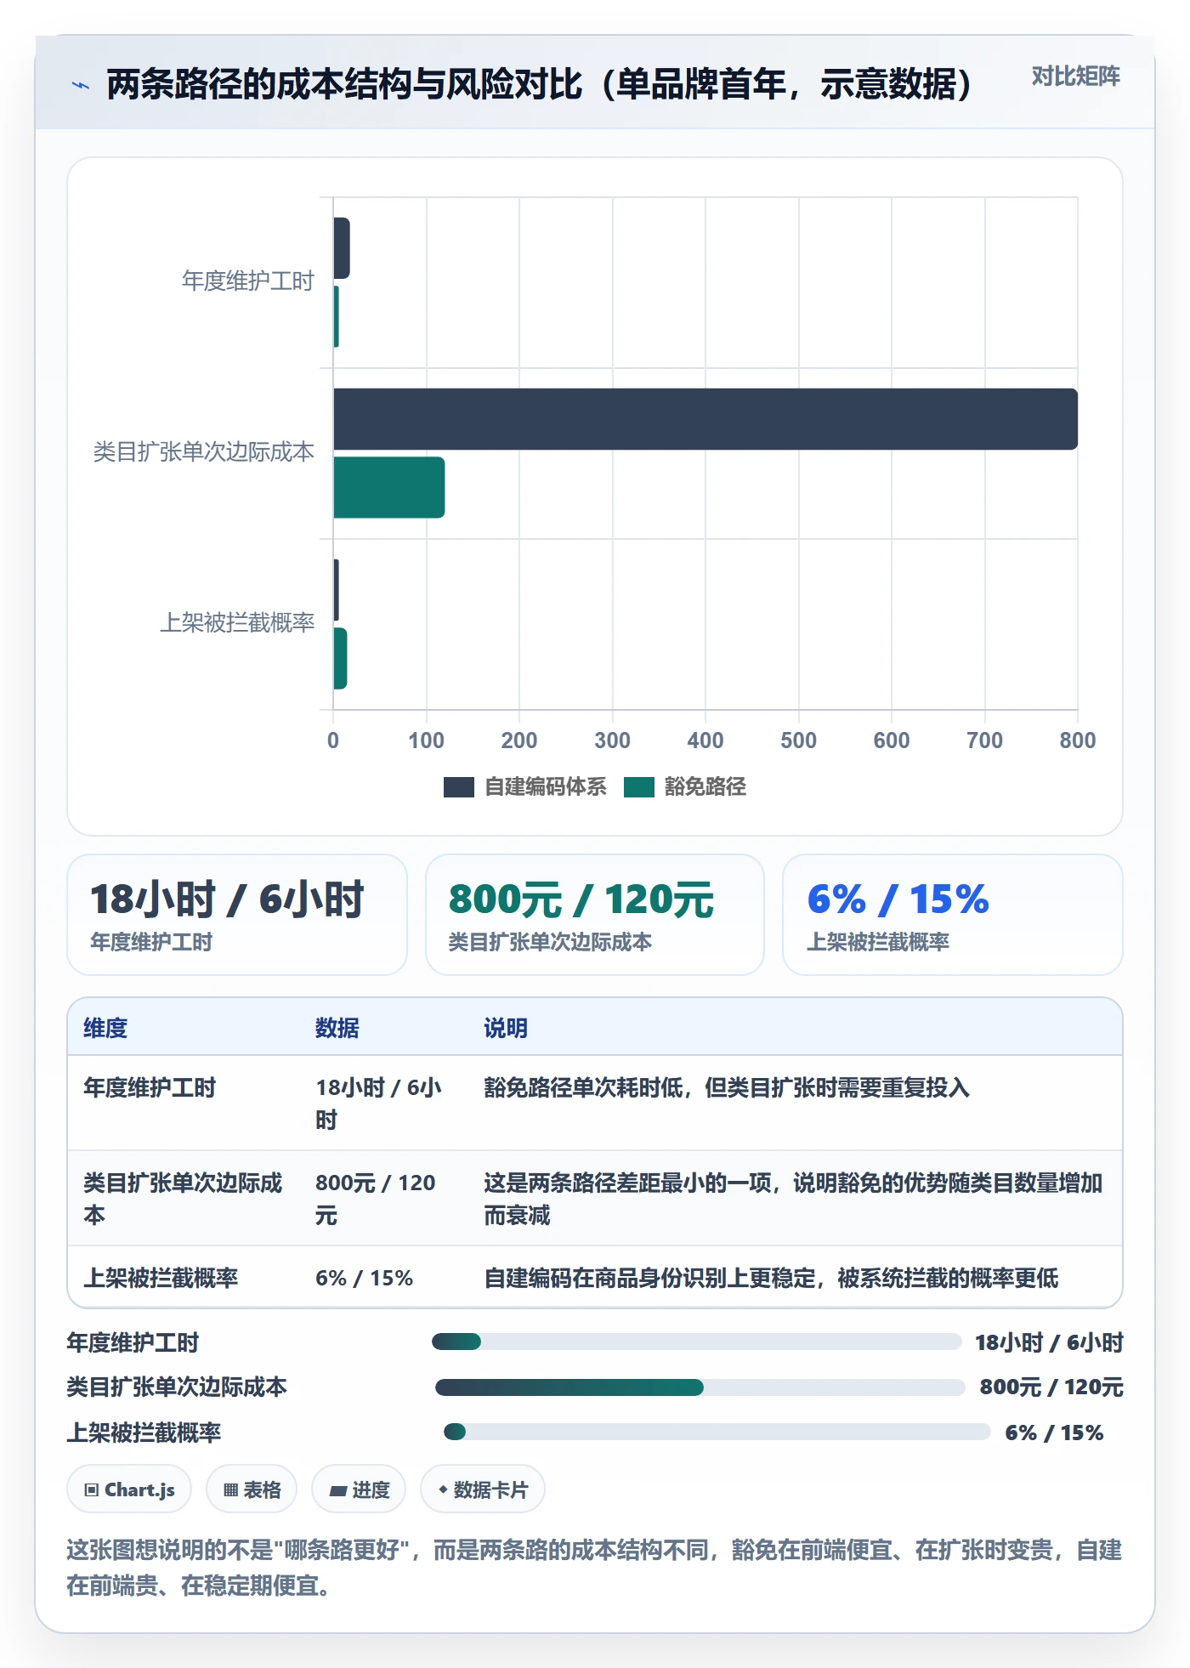The width and height of the screenshot is (1190, 1668).
Task: Click the diamond icon in 数据卡片 chip
Action: (x=443, y=1489)
